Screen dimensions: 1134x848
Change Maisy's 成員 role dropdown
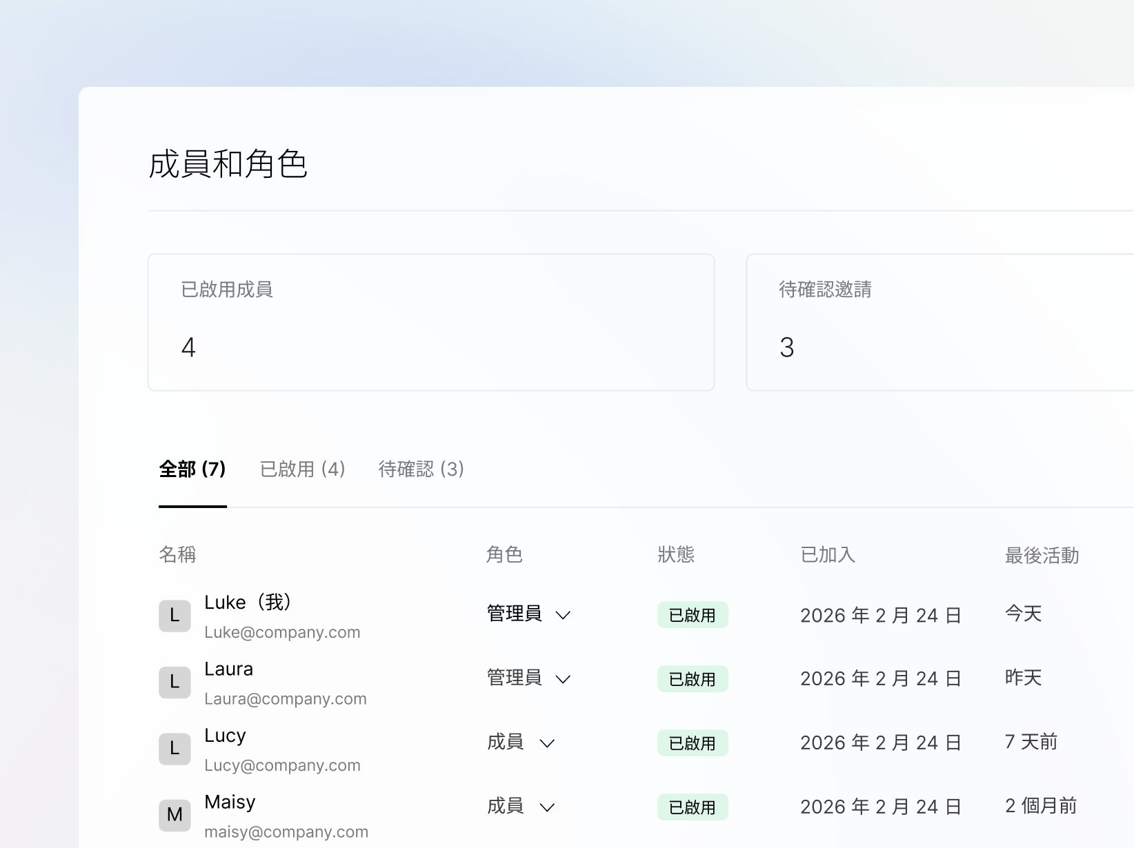[x=521, y=806]
